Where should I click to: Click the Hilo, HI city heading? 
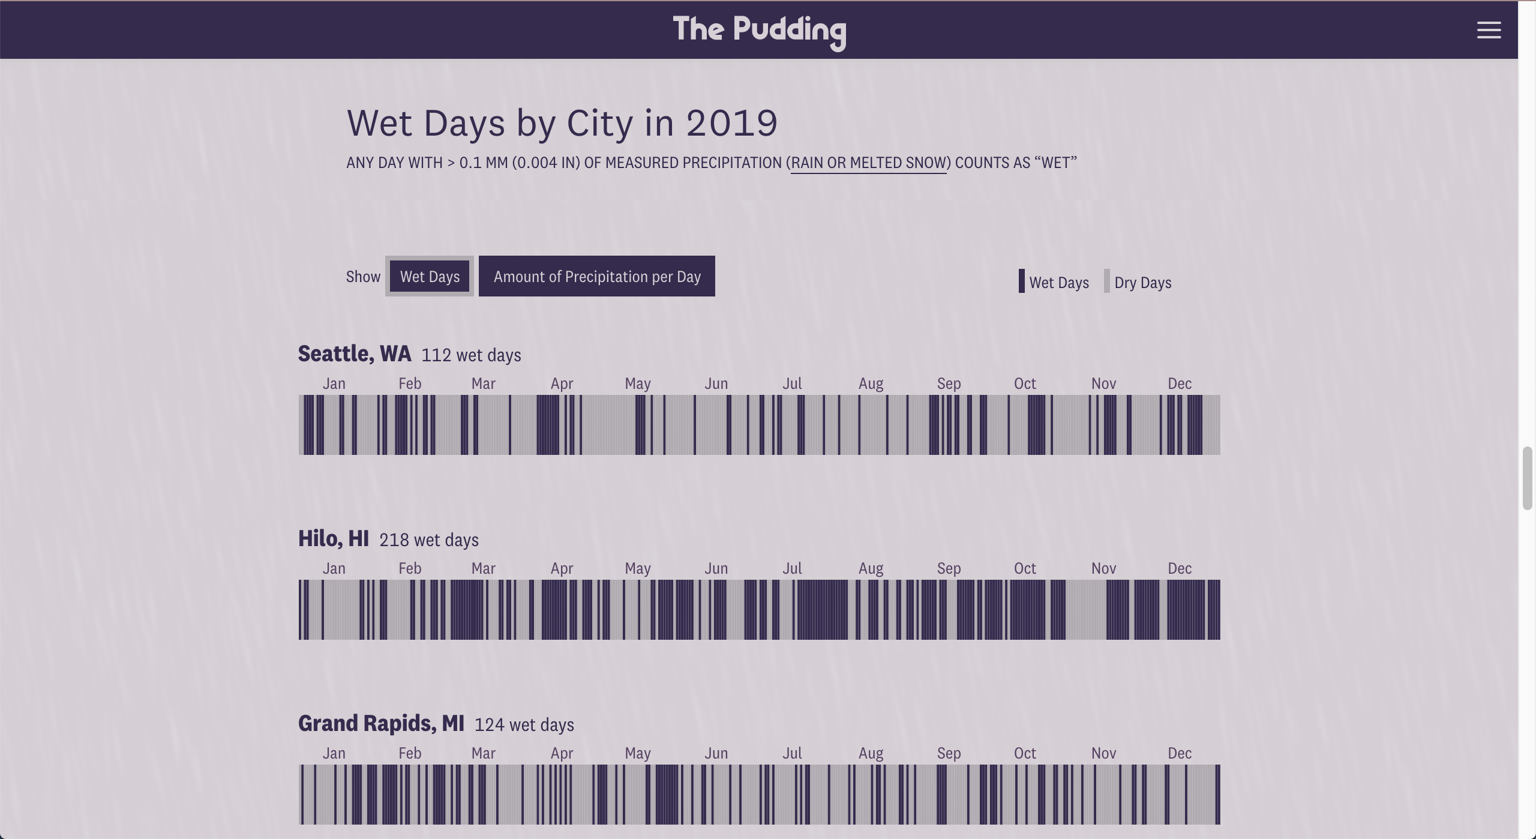(x=334, y=538)
